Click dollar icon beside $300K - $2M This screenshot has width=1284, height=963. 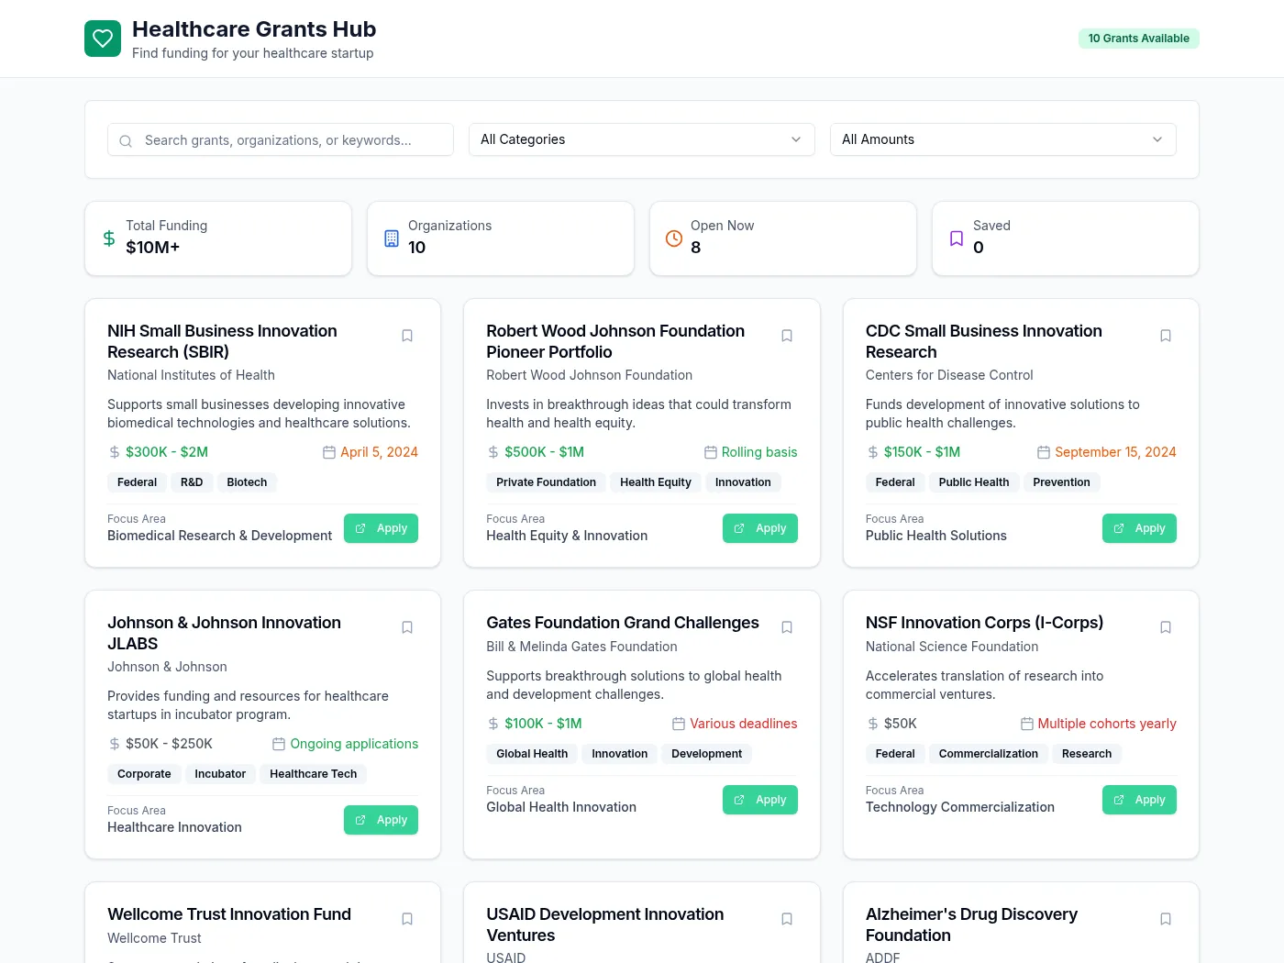tap(115, 452)
